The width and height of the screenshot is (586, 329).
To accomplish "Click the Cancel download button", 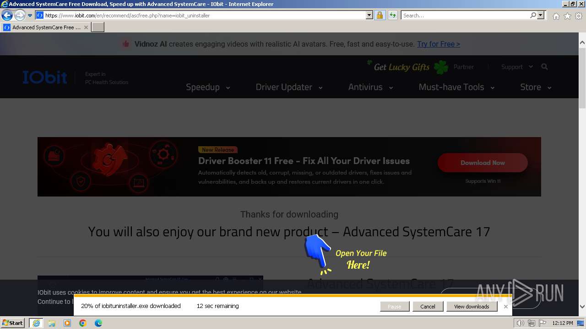I will coord(428,307).
